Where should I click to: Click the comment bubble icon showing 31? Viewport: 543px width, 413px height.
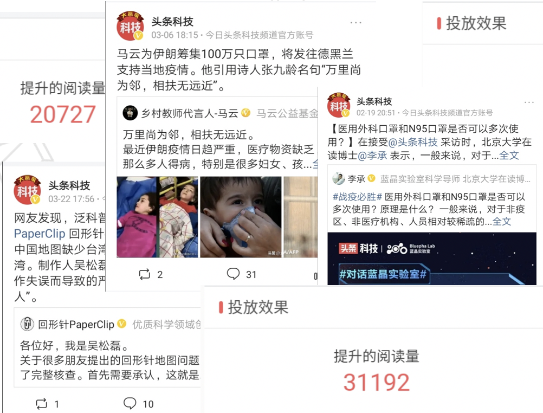[233, 274]
